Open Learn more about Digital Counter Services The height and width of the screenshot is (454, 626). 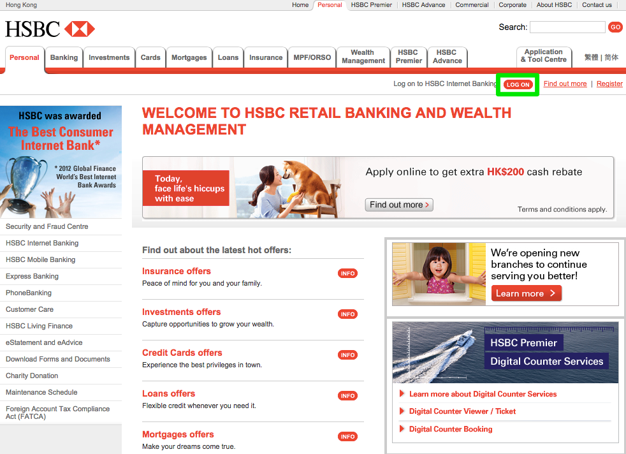tap(483, 394)
